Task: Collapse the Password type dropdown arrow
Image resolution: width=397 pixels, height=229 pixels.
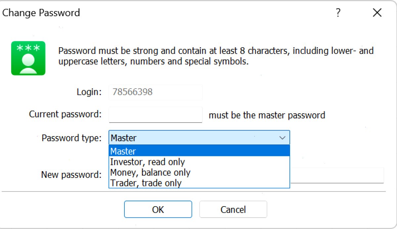Action: pos(282,138)
